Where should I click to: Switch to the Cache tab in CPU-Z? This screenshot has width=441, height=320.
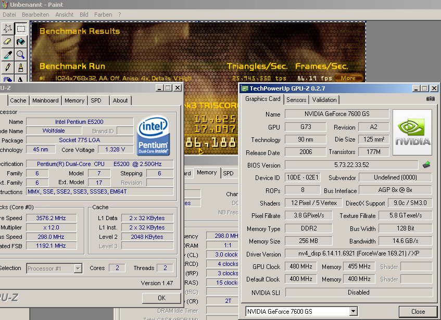pyautogui.click(x=18, y=100)
